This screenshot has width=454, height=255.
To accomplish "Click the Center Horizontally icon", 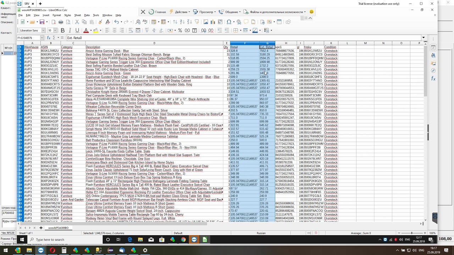I will 115,30.
